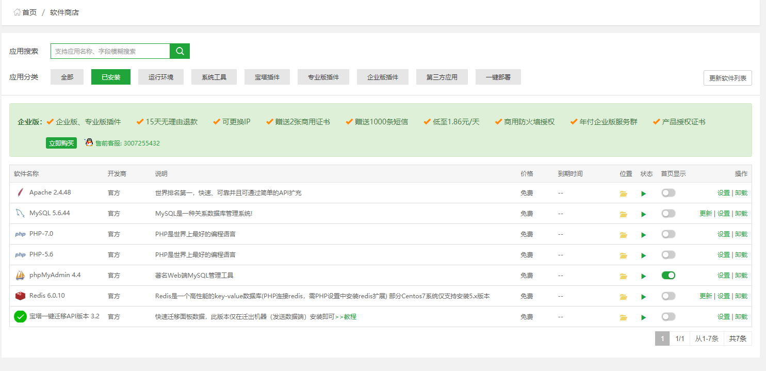Open 设置 for MySQL 5.6.44
Image resolution: width=766 pixels, height=371 pixels.
click(x=724, y=214)
